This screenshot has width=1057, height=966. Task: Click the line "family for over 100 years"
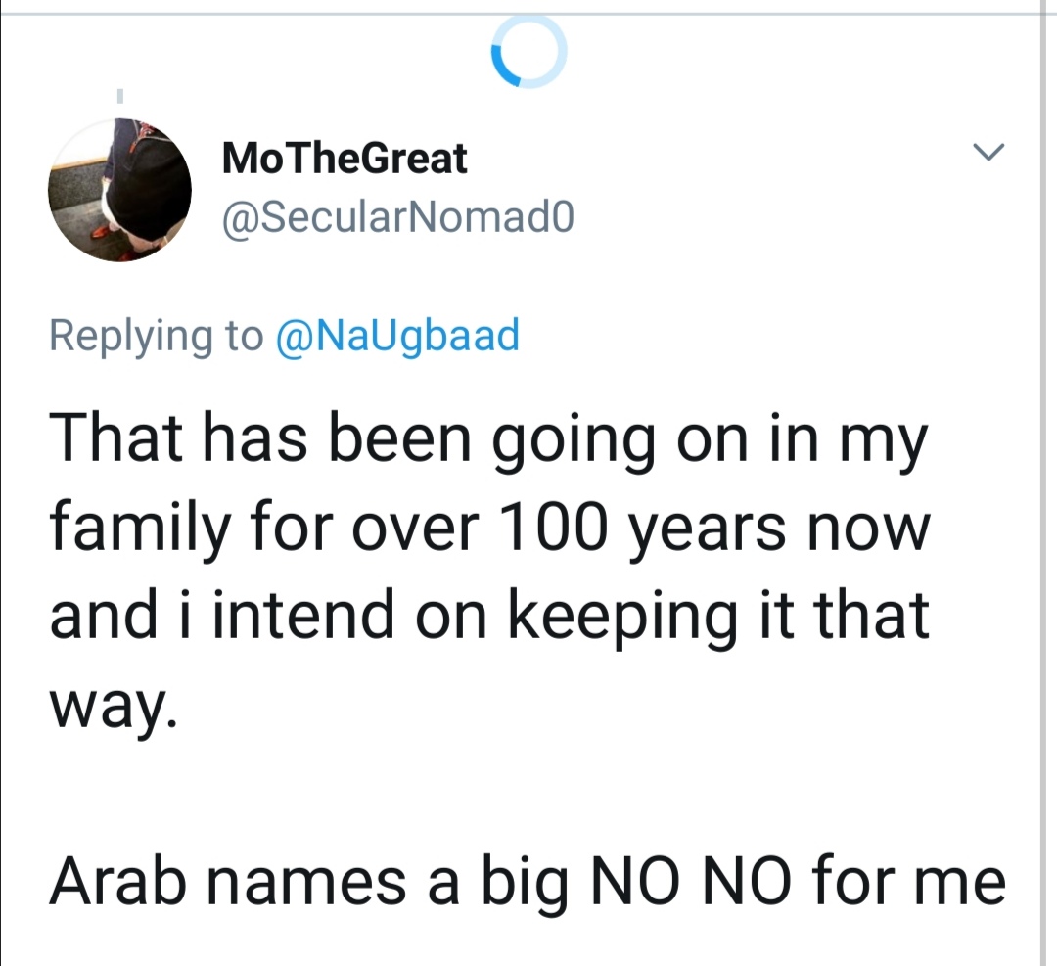click(x=487, y=529)
